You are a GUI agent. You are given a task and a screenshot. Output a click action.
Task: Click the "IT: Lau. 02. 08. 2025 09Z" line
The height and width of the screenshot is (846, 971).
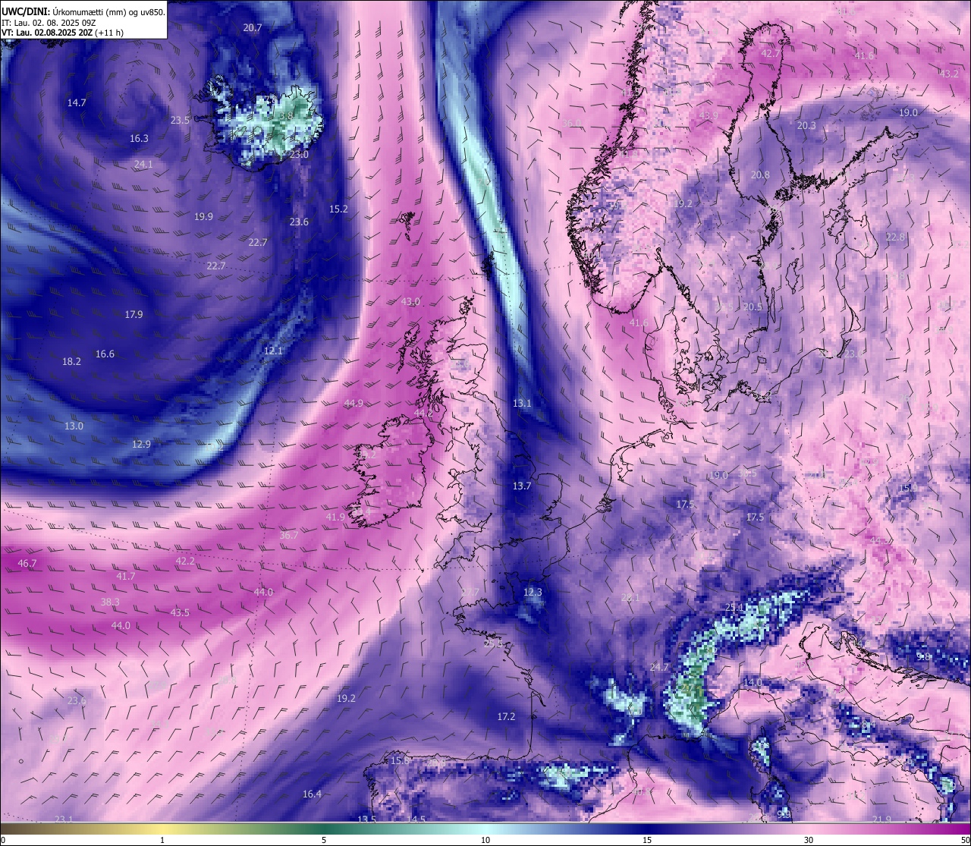49,23
